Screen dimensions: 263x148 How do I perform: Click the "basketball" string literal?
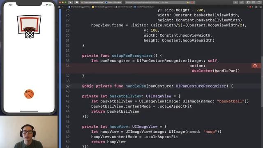231,101
